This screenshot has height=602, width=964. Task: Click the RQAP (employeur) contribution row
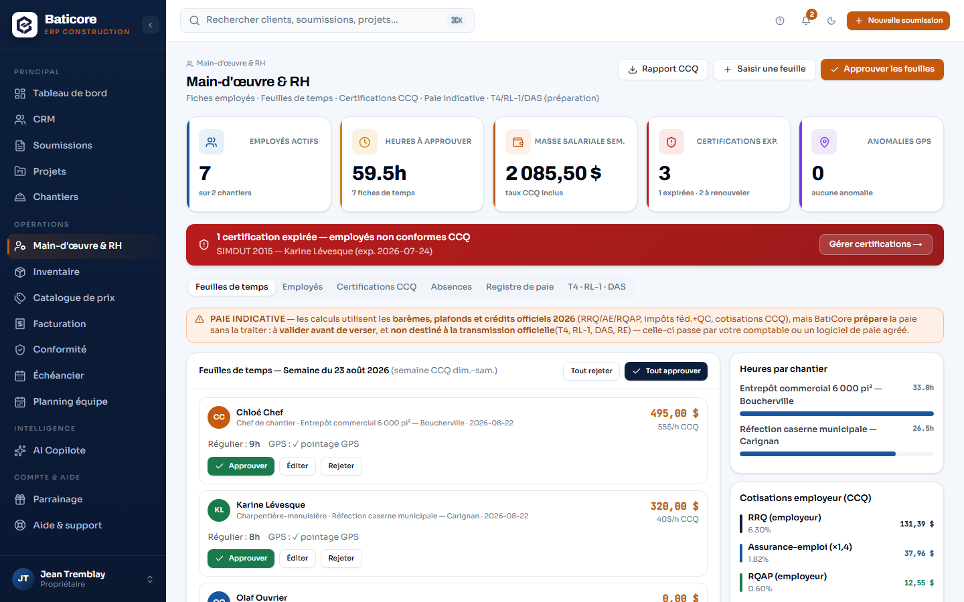pyautogui.click(x=837, y=583)
